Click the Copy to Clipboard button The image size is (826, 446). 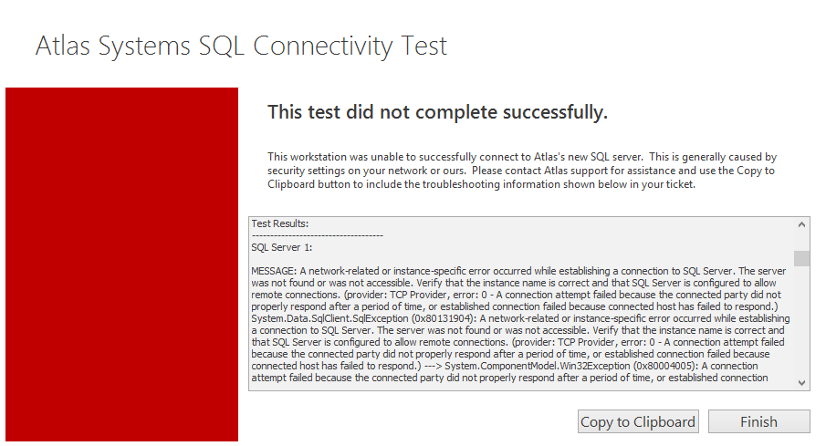638,421
